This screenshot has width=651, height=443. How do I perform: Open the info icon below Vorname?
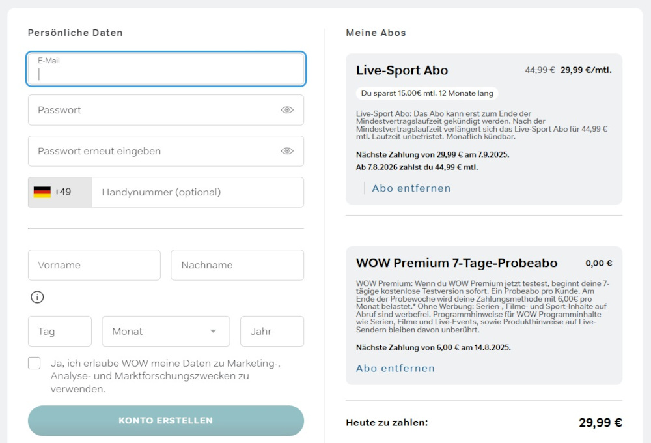pos(37,297)
